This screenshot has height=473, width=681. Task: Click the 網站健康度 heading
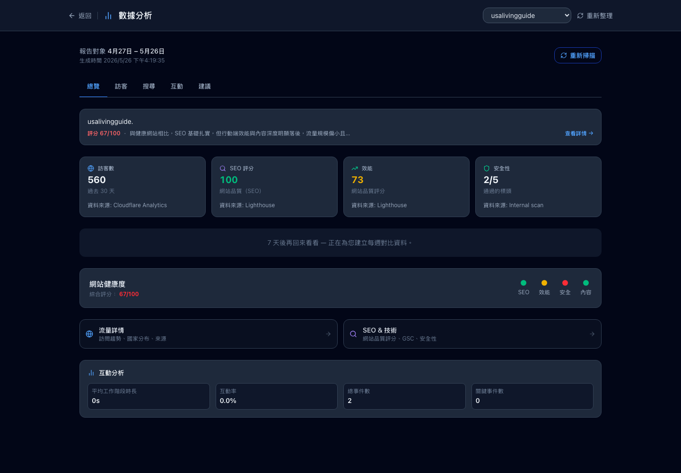tap(107, 284)
